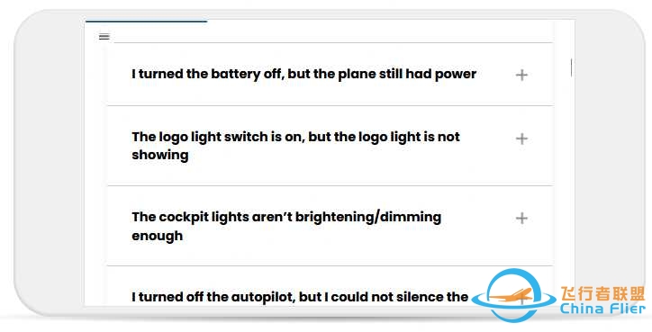Expand the battery off question with plus icon
This screenshot has width=652, height=332.
521,75
